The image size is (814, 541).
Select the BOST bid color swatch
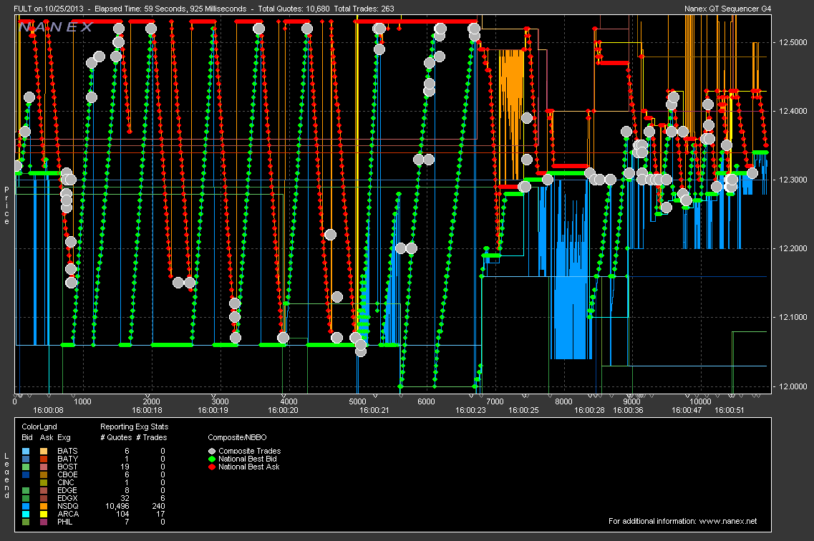[x=26, y=467]
